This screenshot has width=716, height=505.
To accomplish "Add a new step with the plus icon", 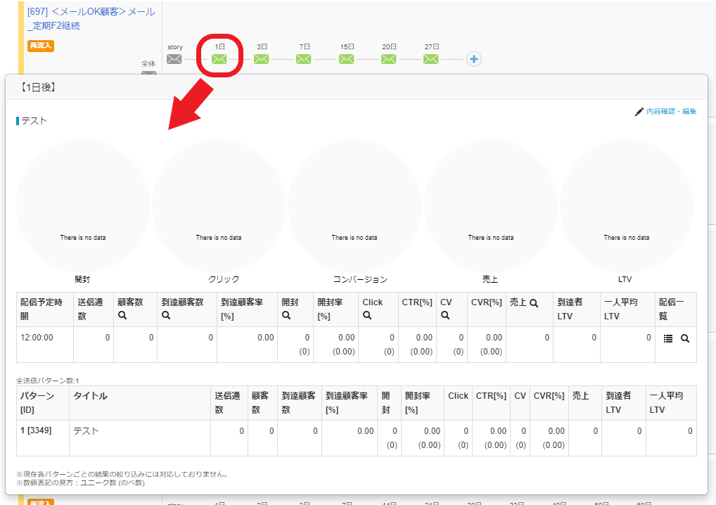I will (474, 59).
